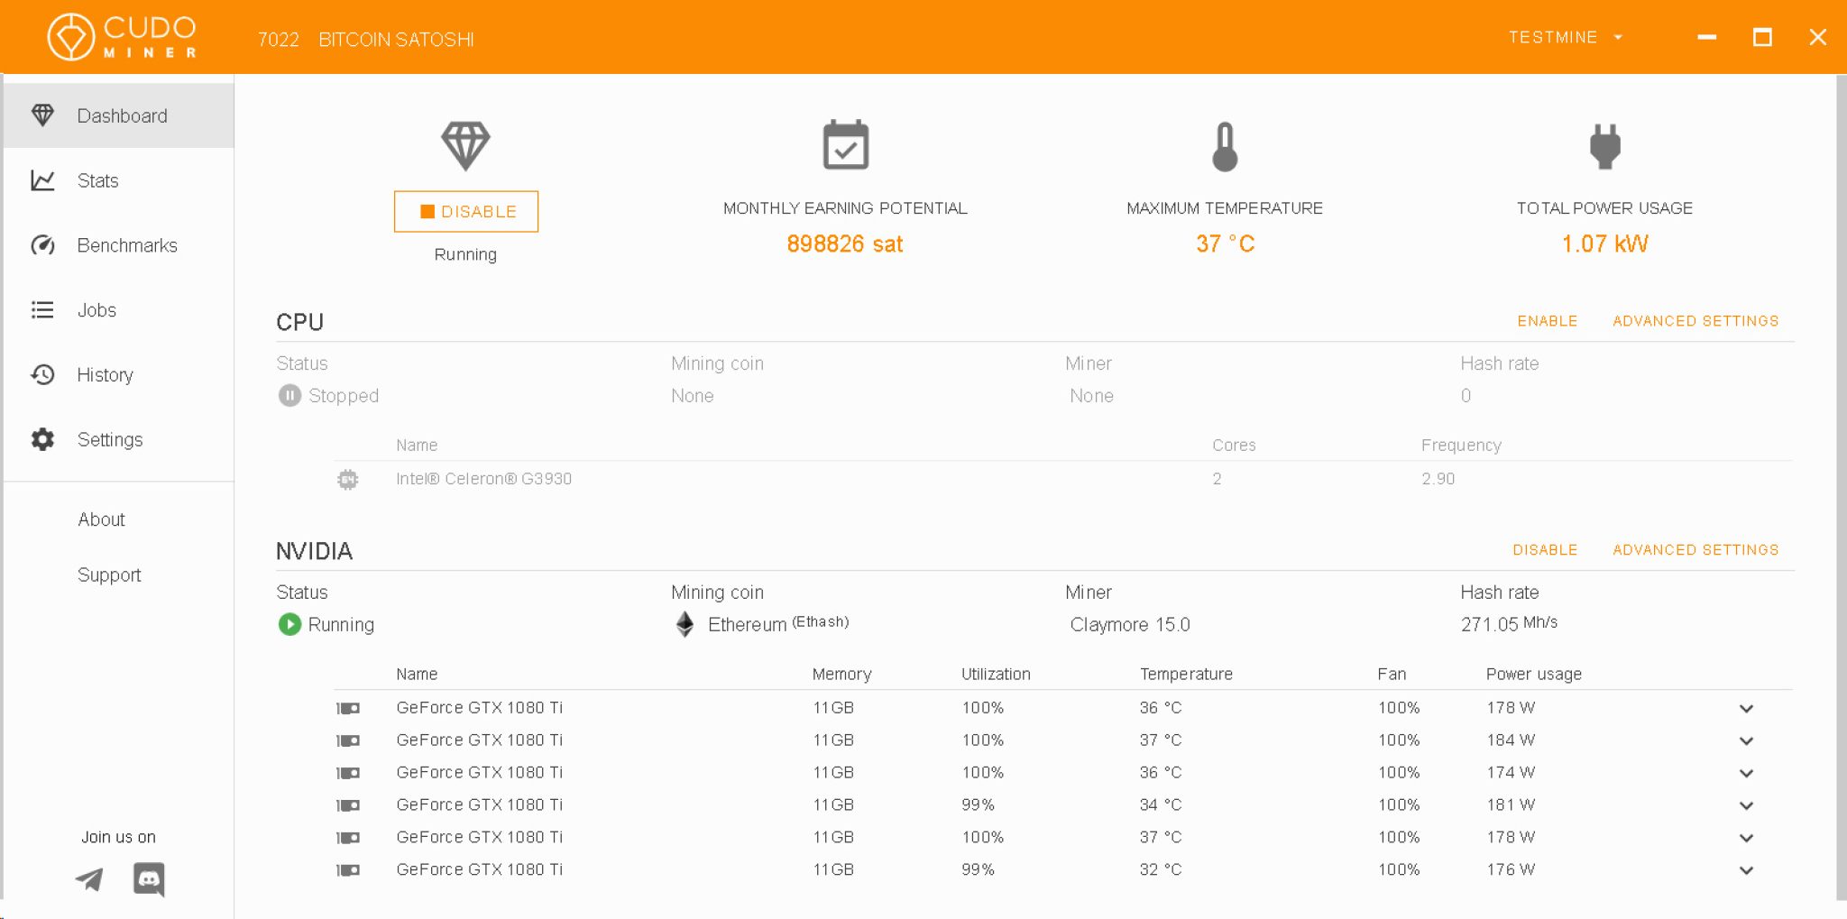The image size is (1847, 919).
Task: Open the Discord community icon
Action: tap(149, 879)
